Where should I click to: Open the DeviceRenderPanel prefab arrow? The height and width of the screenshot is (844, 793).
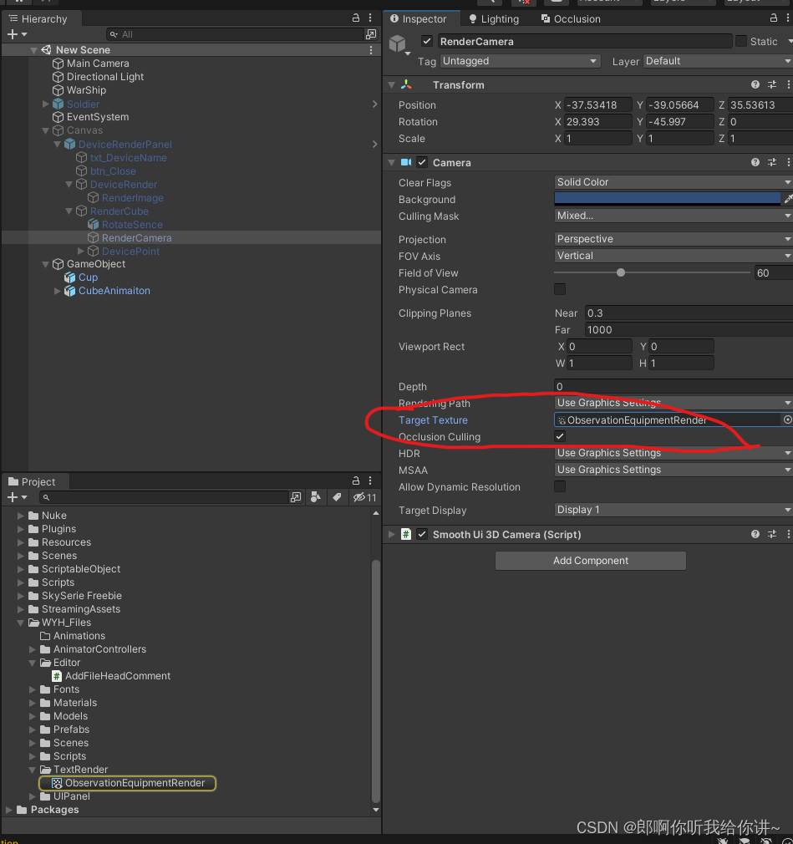coord(374,145)
